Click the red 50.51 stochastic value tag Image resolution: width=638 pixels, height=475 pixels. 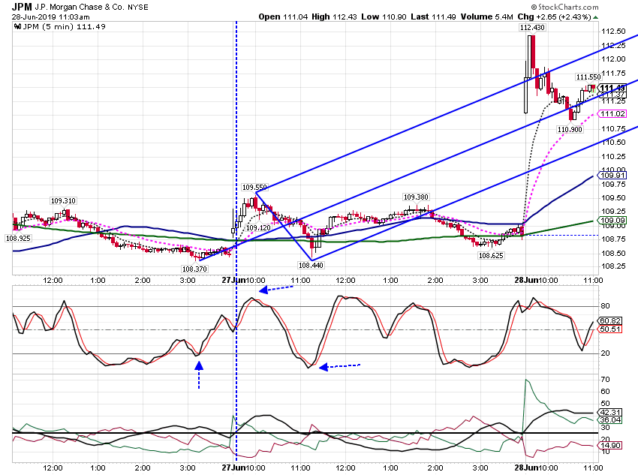(x=610, y=329)
